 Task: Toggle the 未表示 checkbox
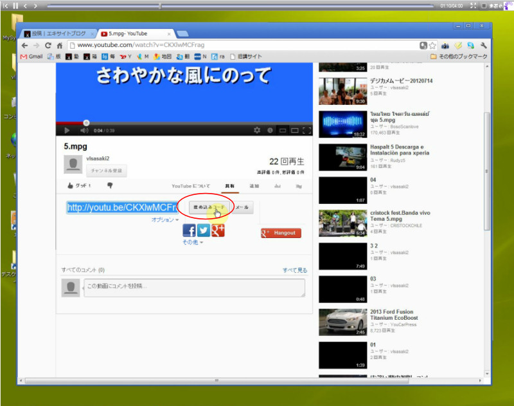coord(484,6)
